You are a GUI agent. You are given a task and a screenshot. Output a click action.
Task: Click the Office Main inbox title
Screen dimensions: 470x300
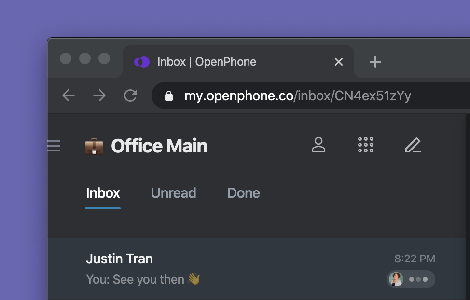159,146
